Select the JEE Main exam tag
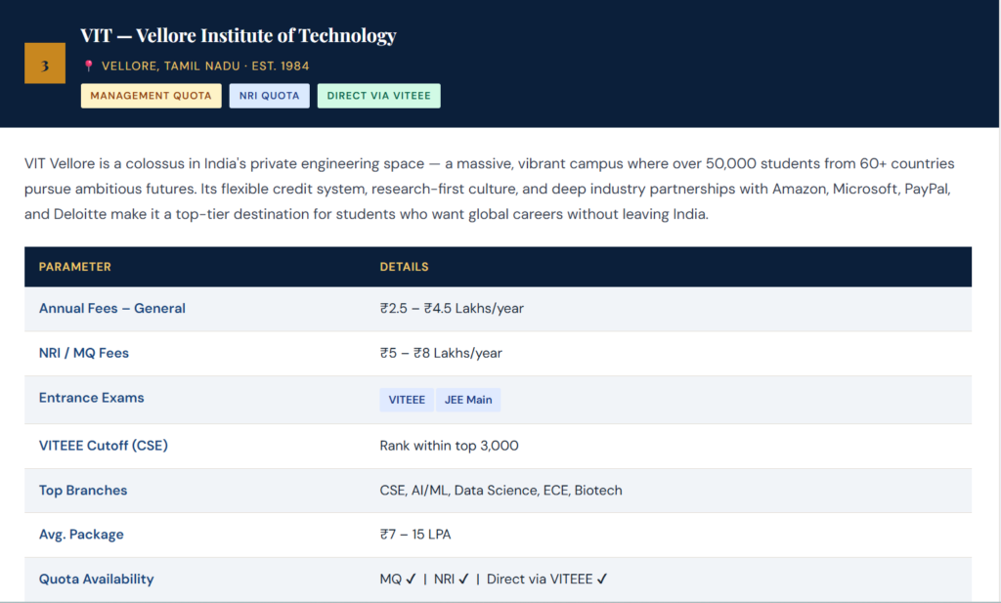Viewport: 1001px width, 603px height. click(468, 400)
